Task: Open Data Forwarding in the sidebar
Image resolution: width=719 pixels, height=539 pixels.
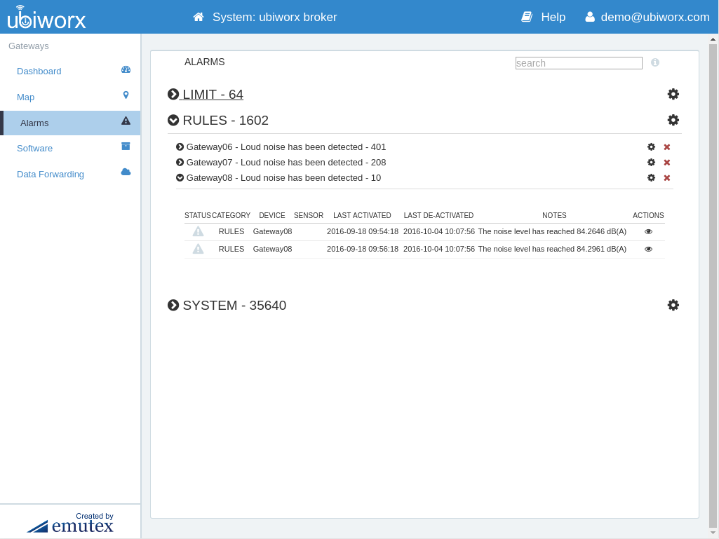Action: pyautogui.click(x=51, y=174)
